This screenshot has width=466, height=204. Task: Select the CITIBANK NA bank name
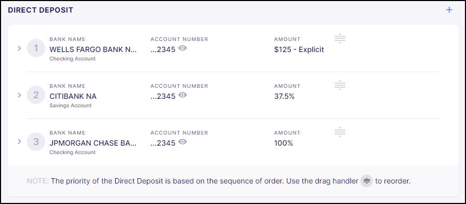(x=73, y=97)
